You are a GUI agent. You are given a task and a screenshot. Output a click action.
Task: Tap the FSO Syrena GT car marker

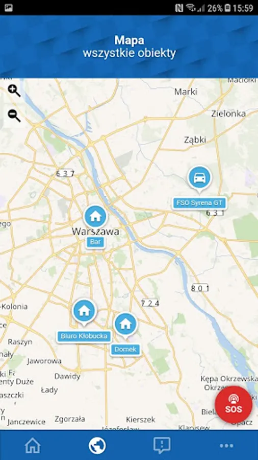click(x=199, y=179)
